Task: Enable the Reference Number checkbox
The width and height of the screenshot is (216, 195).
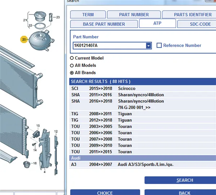Action: (159, 45)
